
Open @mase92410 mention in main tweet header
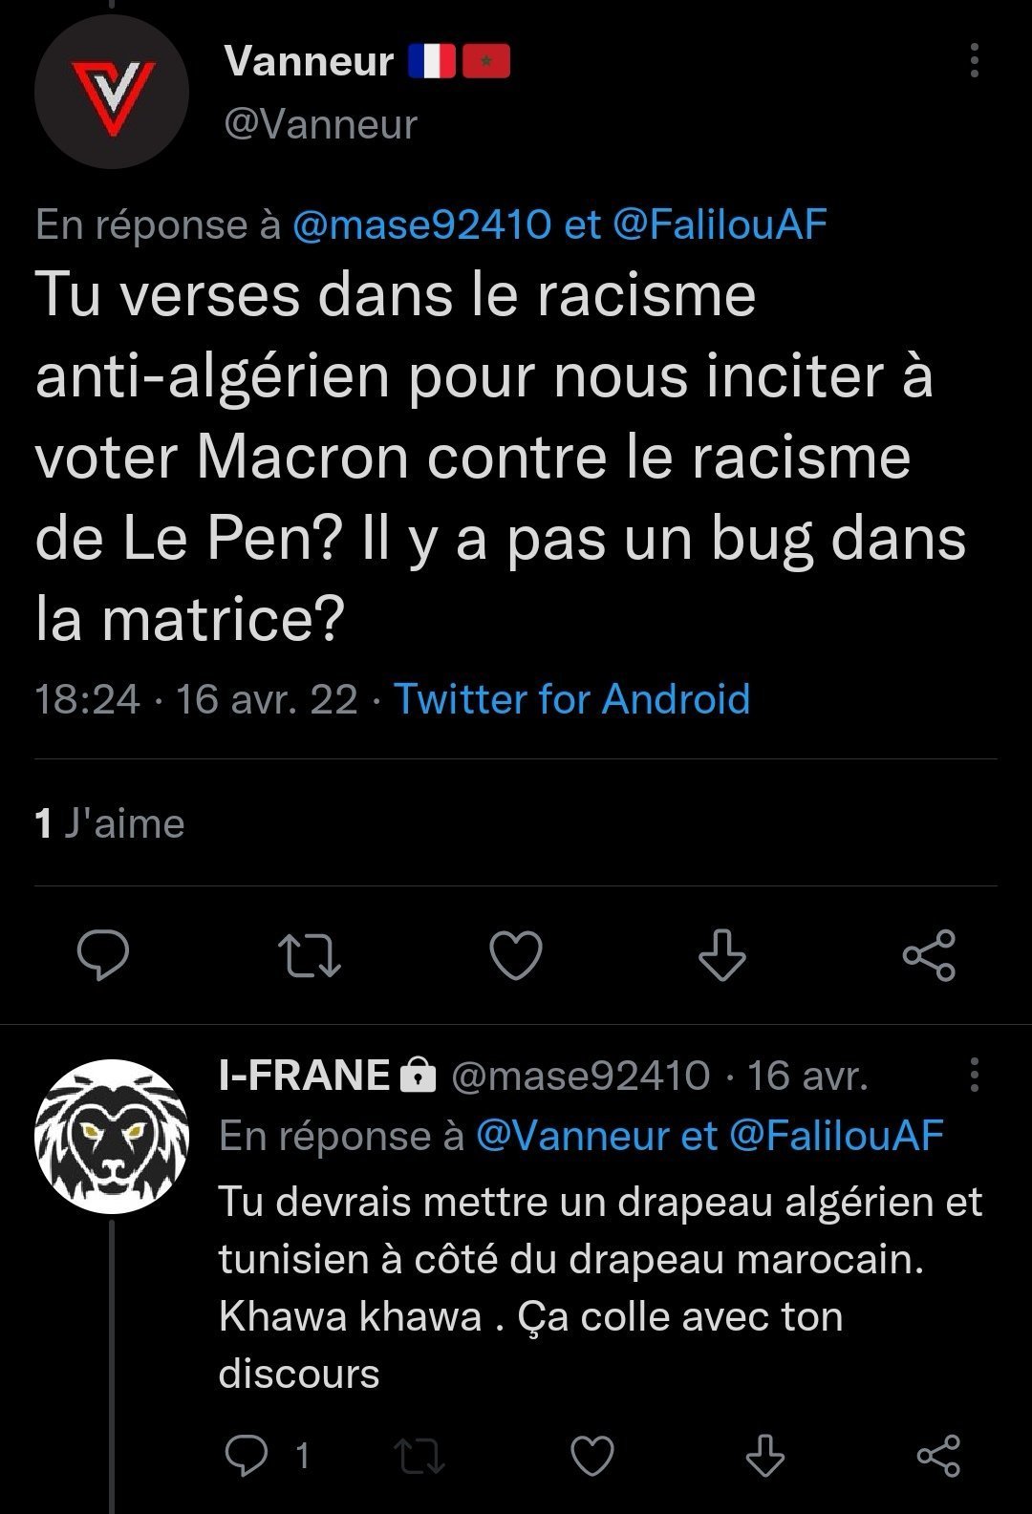click(x=421, y=225)
